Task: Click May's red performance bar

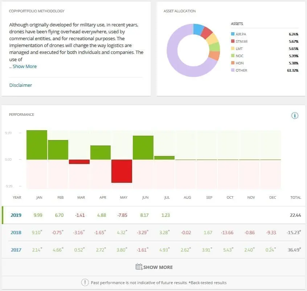Action: [122, 170]
